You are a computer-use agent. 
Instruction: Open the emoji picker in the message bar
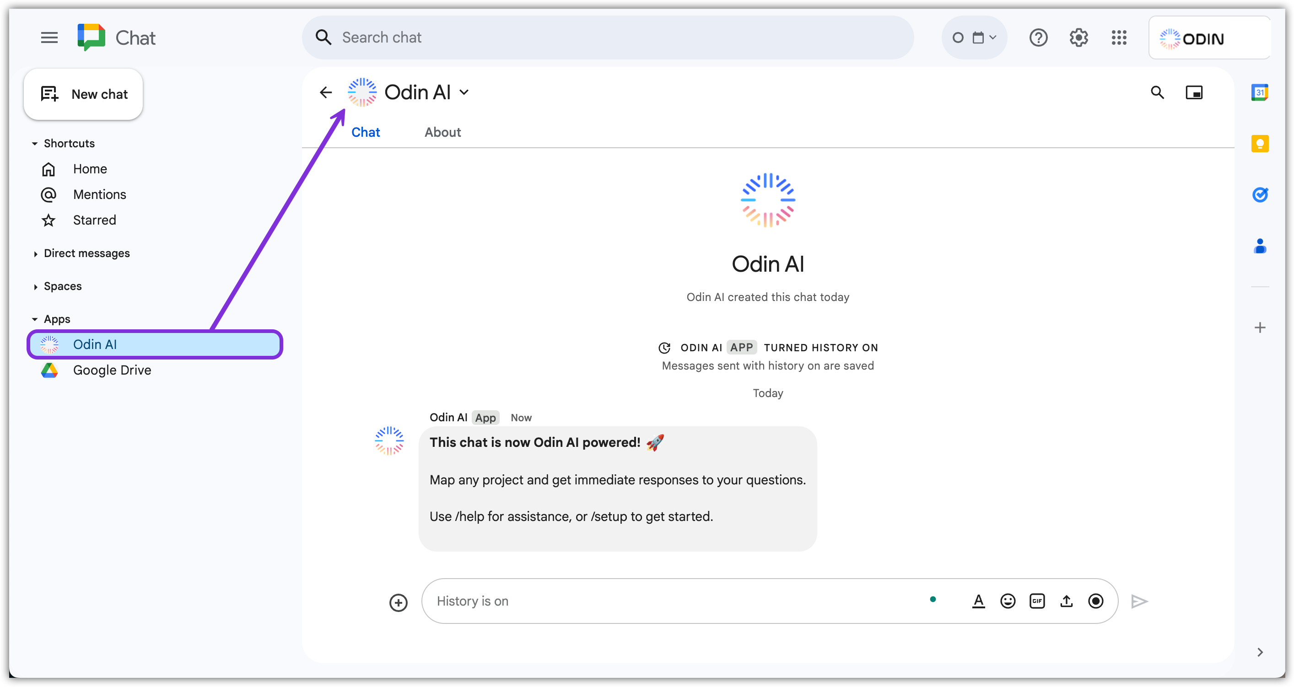(1008, 601)
